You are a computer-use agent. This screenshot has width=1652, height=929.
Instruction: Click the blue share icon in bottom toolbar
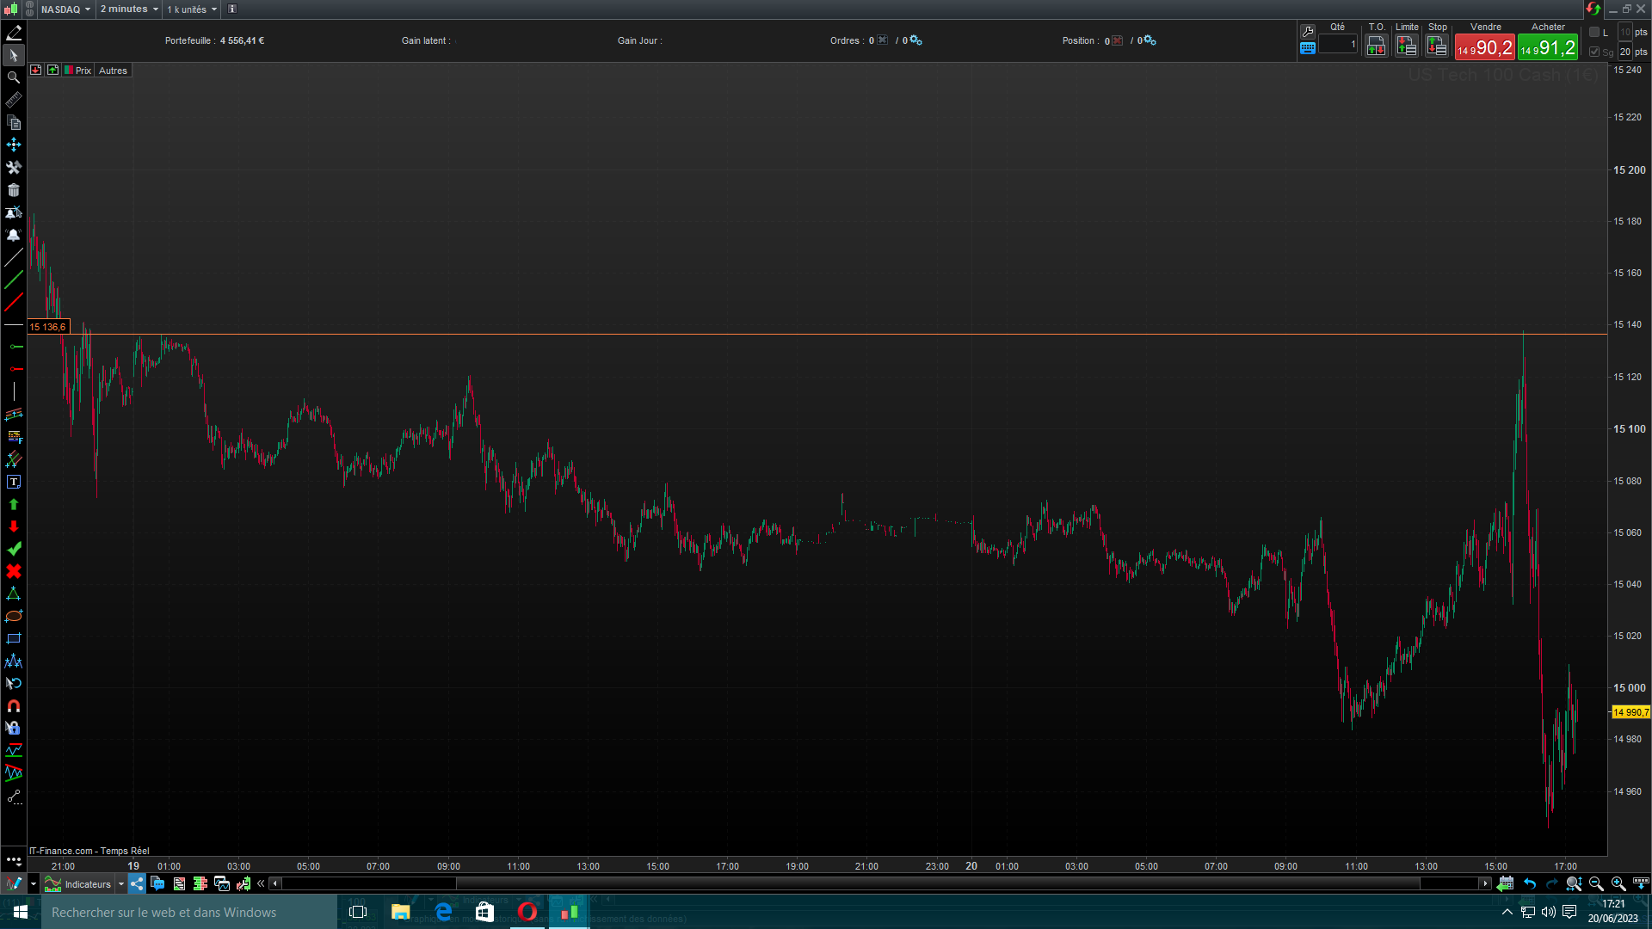click(137, 883)
